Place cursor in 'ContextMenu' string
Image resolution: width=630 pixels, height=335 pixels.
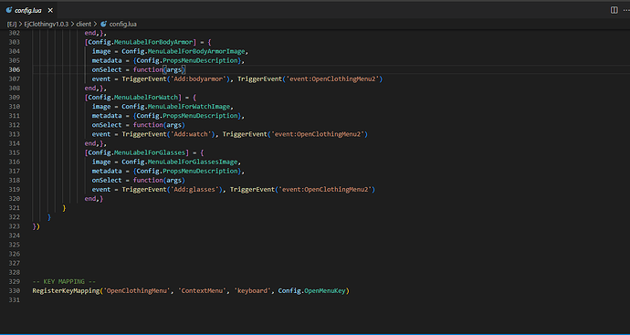coord(203,291)
